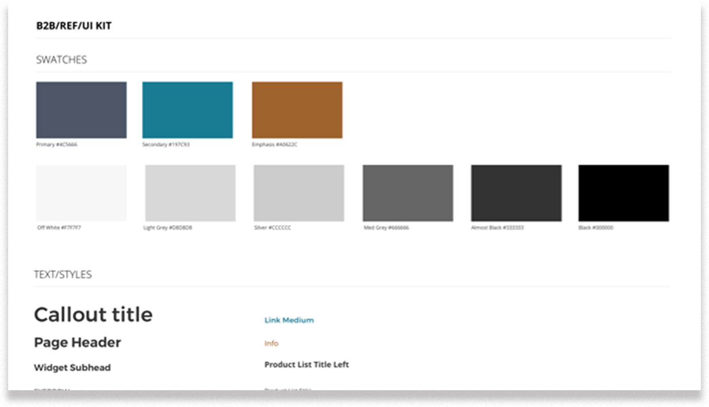The height and width of the screenshot is (407, 709).
Task: Click the orange Info link
Action: [271, 343]
